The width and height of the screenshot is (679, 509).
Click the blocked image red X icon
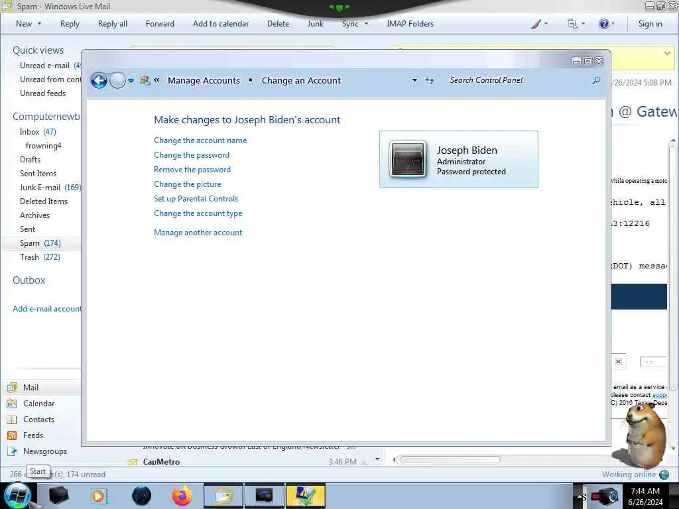(x=619, y=361)
